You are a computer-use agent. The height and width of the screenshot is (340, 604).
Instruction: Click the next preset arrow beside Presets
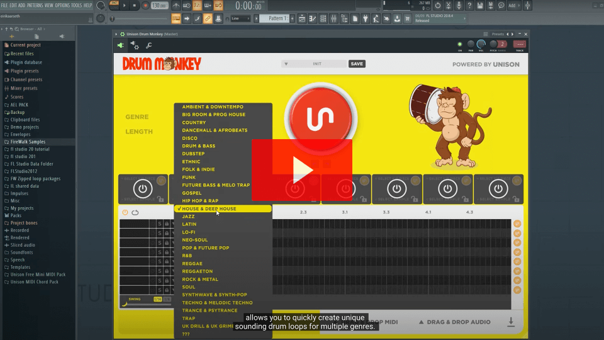click(x=512, y=34)
